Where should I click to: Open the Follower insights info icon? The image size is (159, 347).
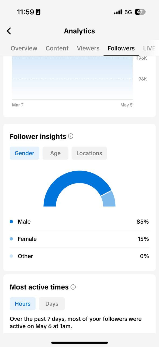[71, 136]
